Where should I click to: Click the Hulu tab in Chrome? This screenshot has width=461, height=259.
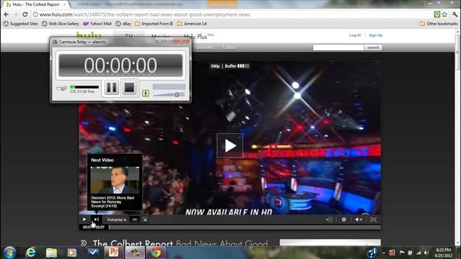[x=36, y=5]
